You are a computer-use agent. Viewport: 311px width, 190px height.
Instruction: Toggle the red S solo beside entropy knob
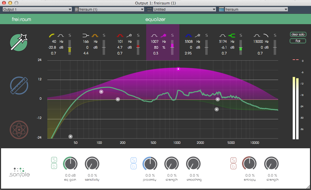234,160
